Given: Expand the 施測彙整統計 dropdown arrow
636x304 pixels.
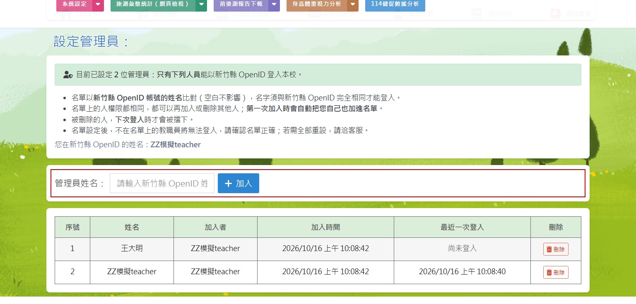Looking at the screenshot, I should point(201,5).
